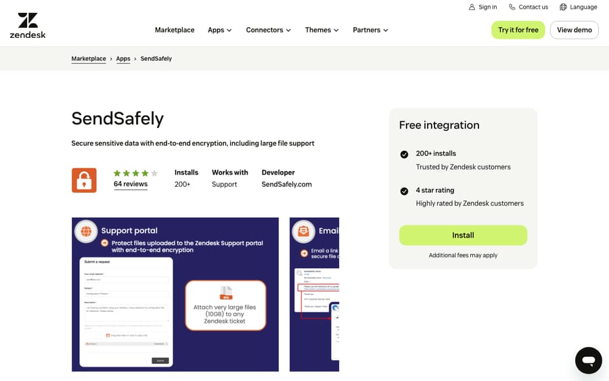The image size is (609, 381).
Task: Click the SendSafely orange padlock app icon
Action: [x=84, y=180]
